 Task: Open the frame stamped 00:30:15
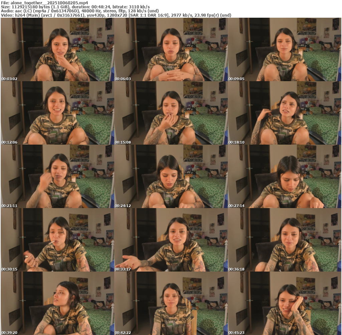[57, 240]
